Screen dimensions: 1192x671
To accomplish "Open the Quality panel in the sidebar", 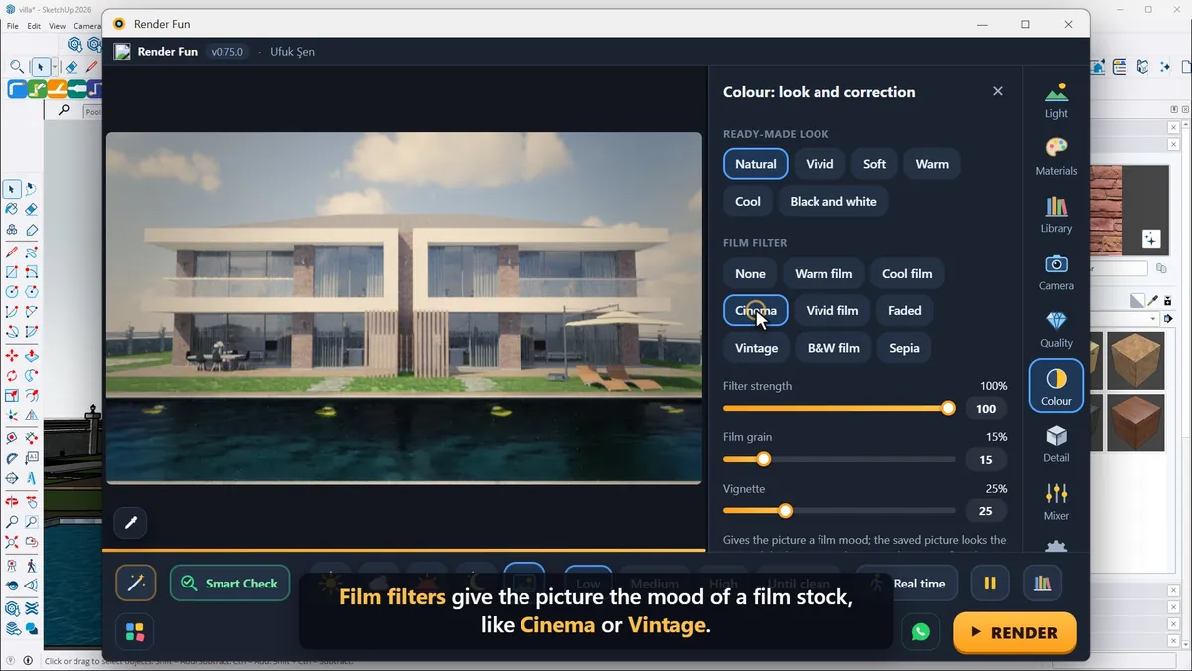I will 1056,330.
